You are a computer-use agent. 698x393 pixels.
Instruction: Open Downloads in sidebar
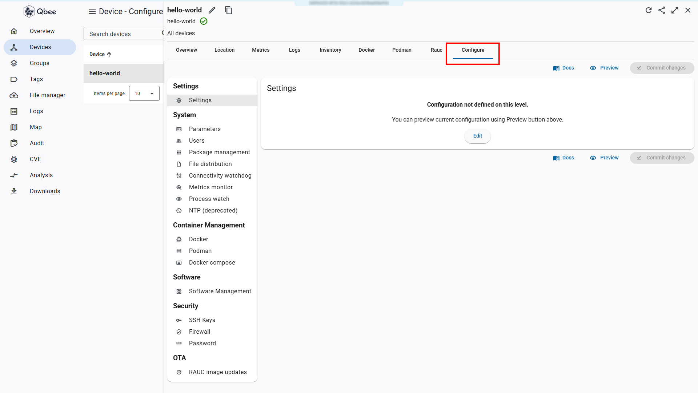click(40, 191)
